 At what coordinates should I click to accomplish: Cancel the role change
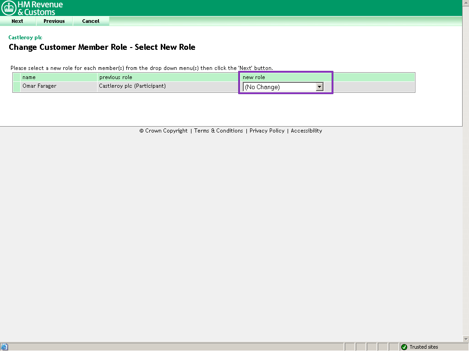tap(90, 21)
